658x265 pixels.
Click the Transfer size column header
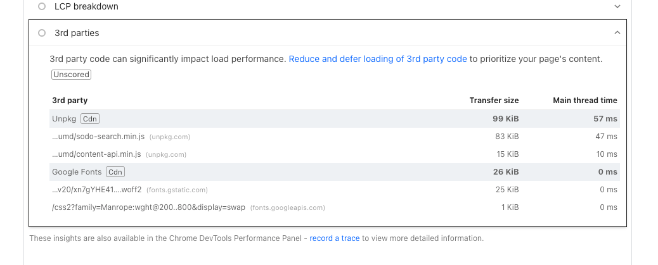click(x=494, y=101)
